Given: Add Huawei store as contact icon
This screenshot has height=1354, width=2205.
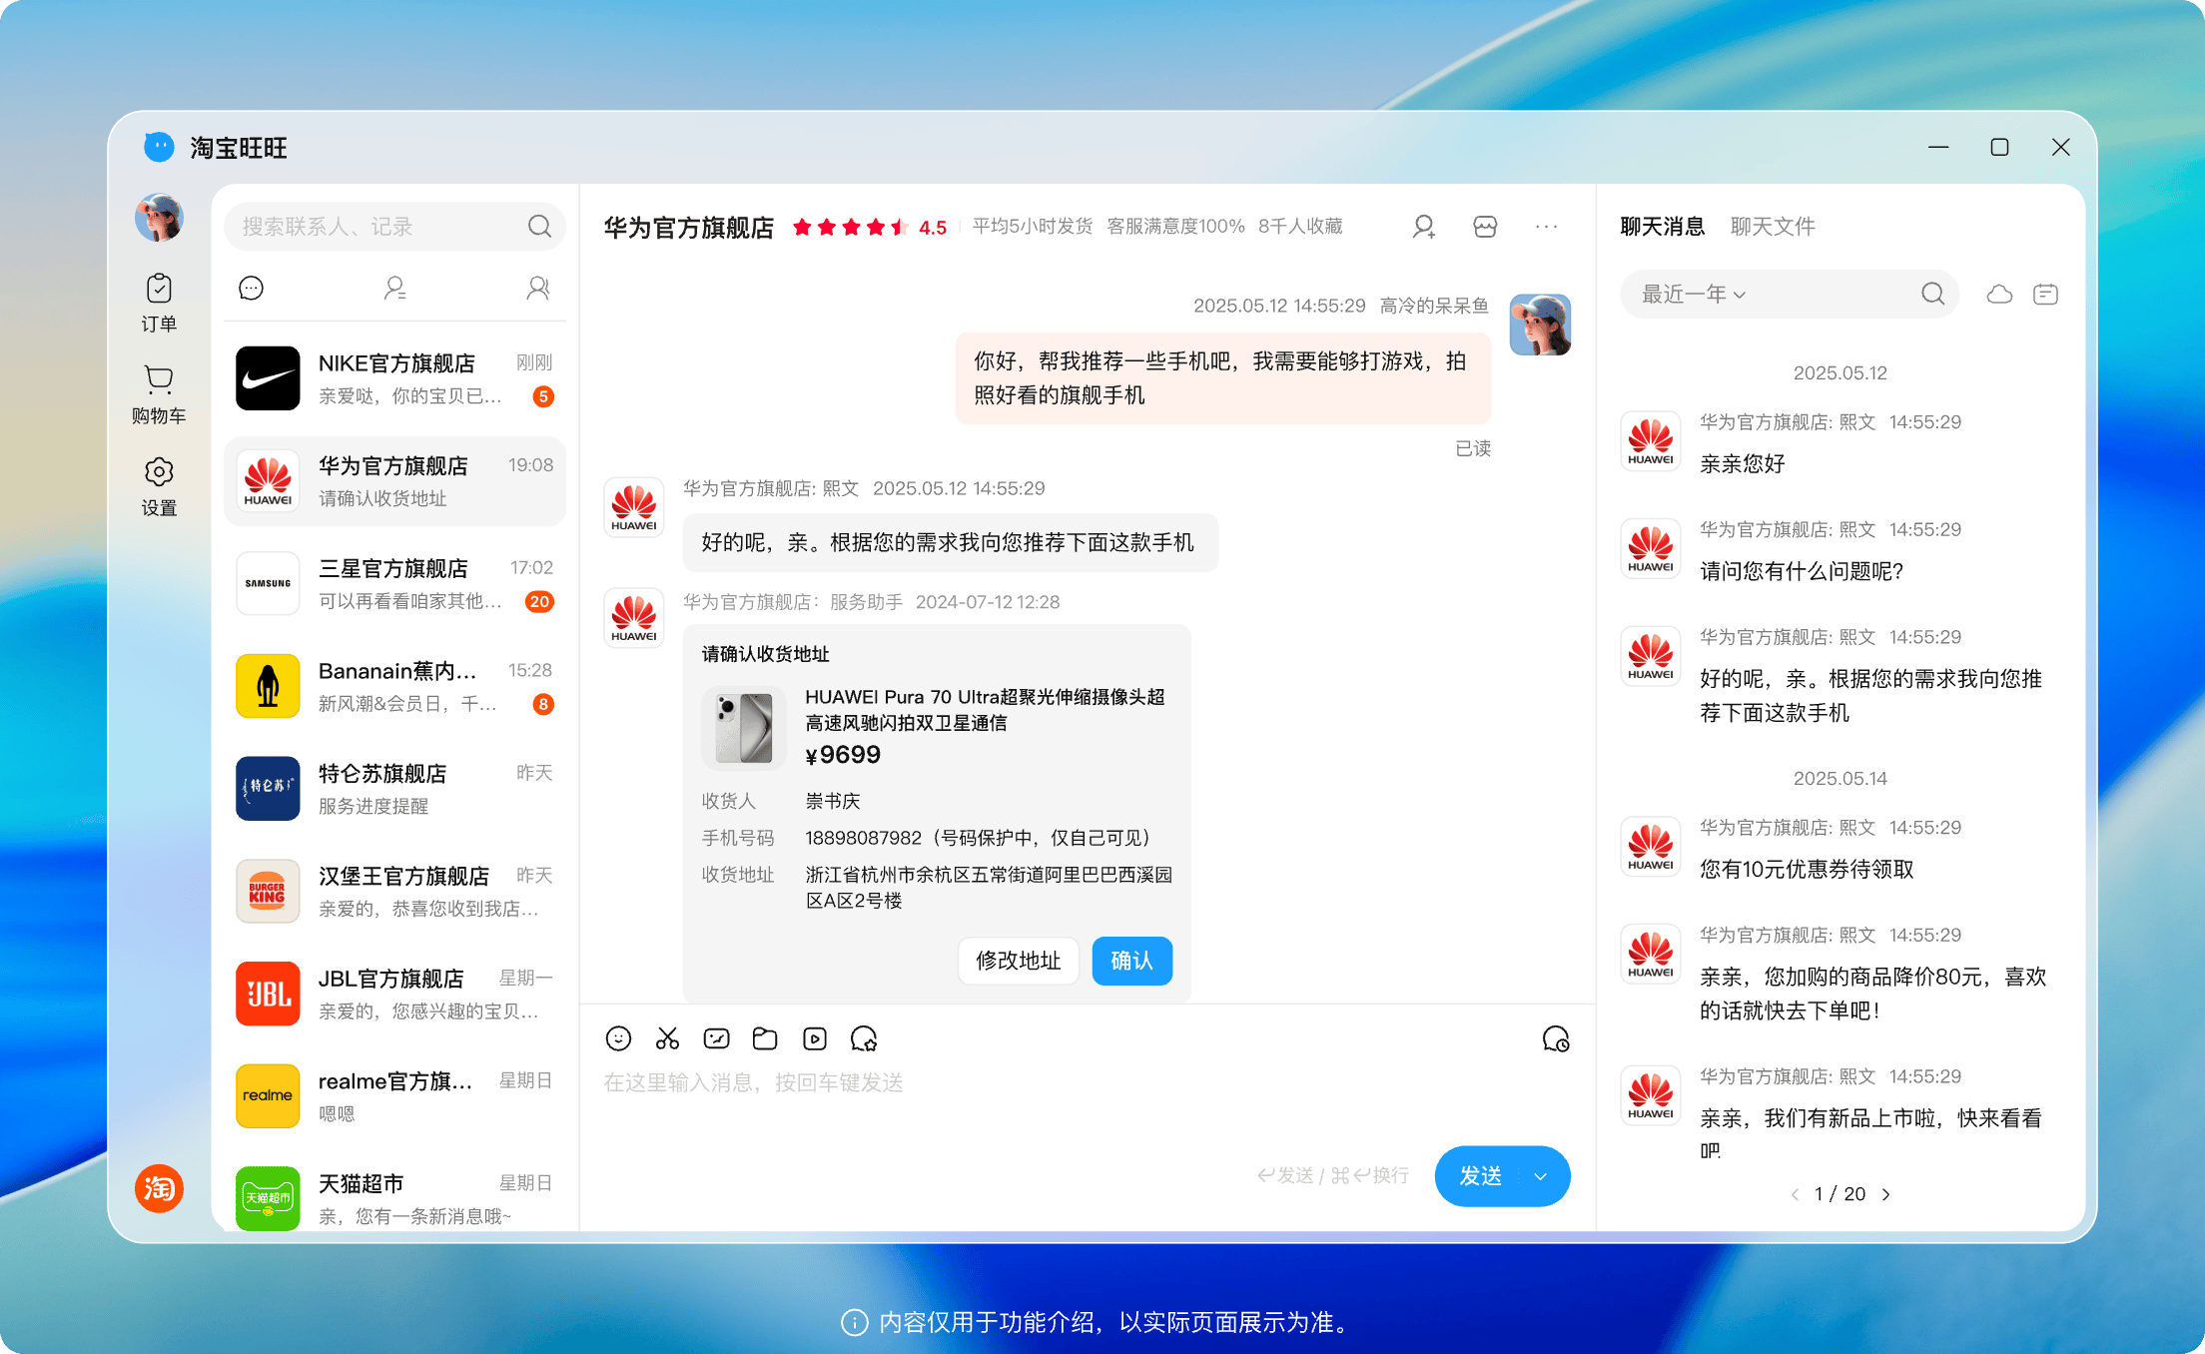Looking at the screenshot, I should 1424,227.
